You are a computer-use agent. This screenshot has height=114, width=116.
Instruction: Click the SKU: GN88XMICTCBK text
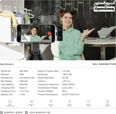click(104, 64)
